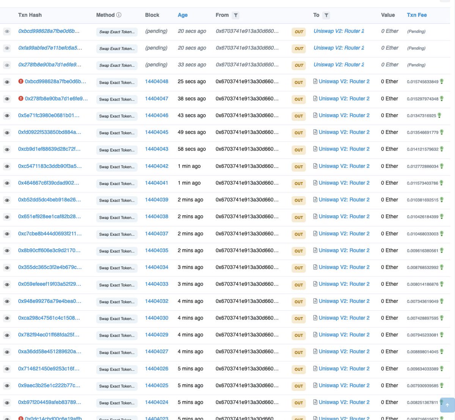Click eye icon beside 0x9aec3b25e1c222b77c
This screenshot has width=455, height=420.
tap(7, 386)
